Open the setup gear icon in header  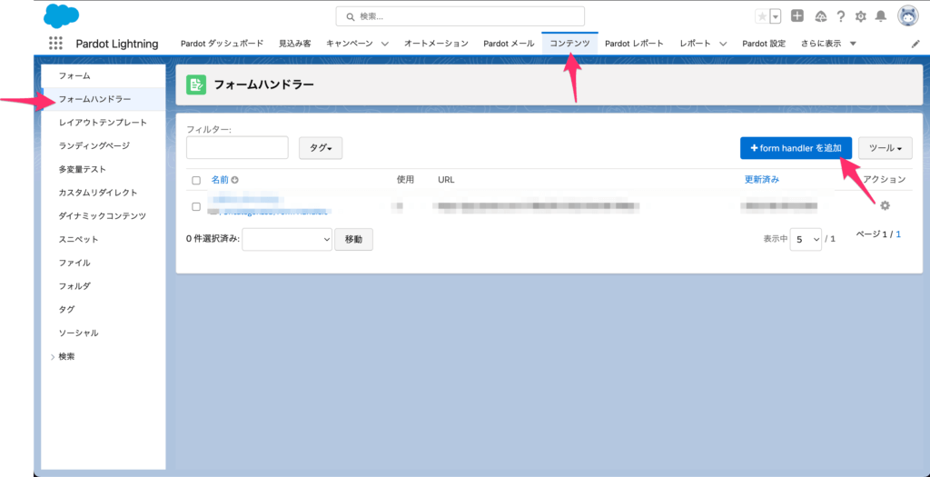[x=861, y=16]
